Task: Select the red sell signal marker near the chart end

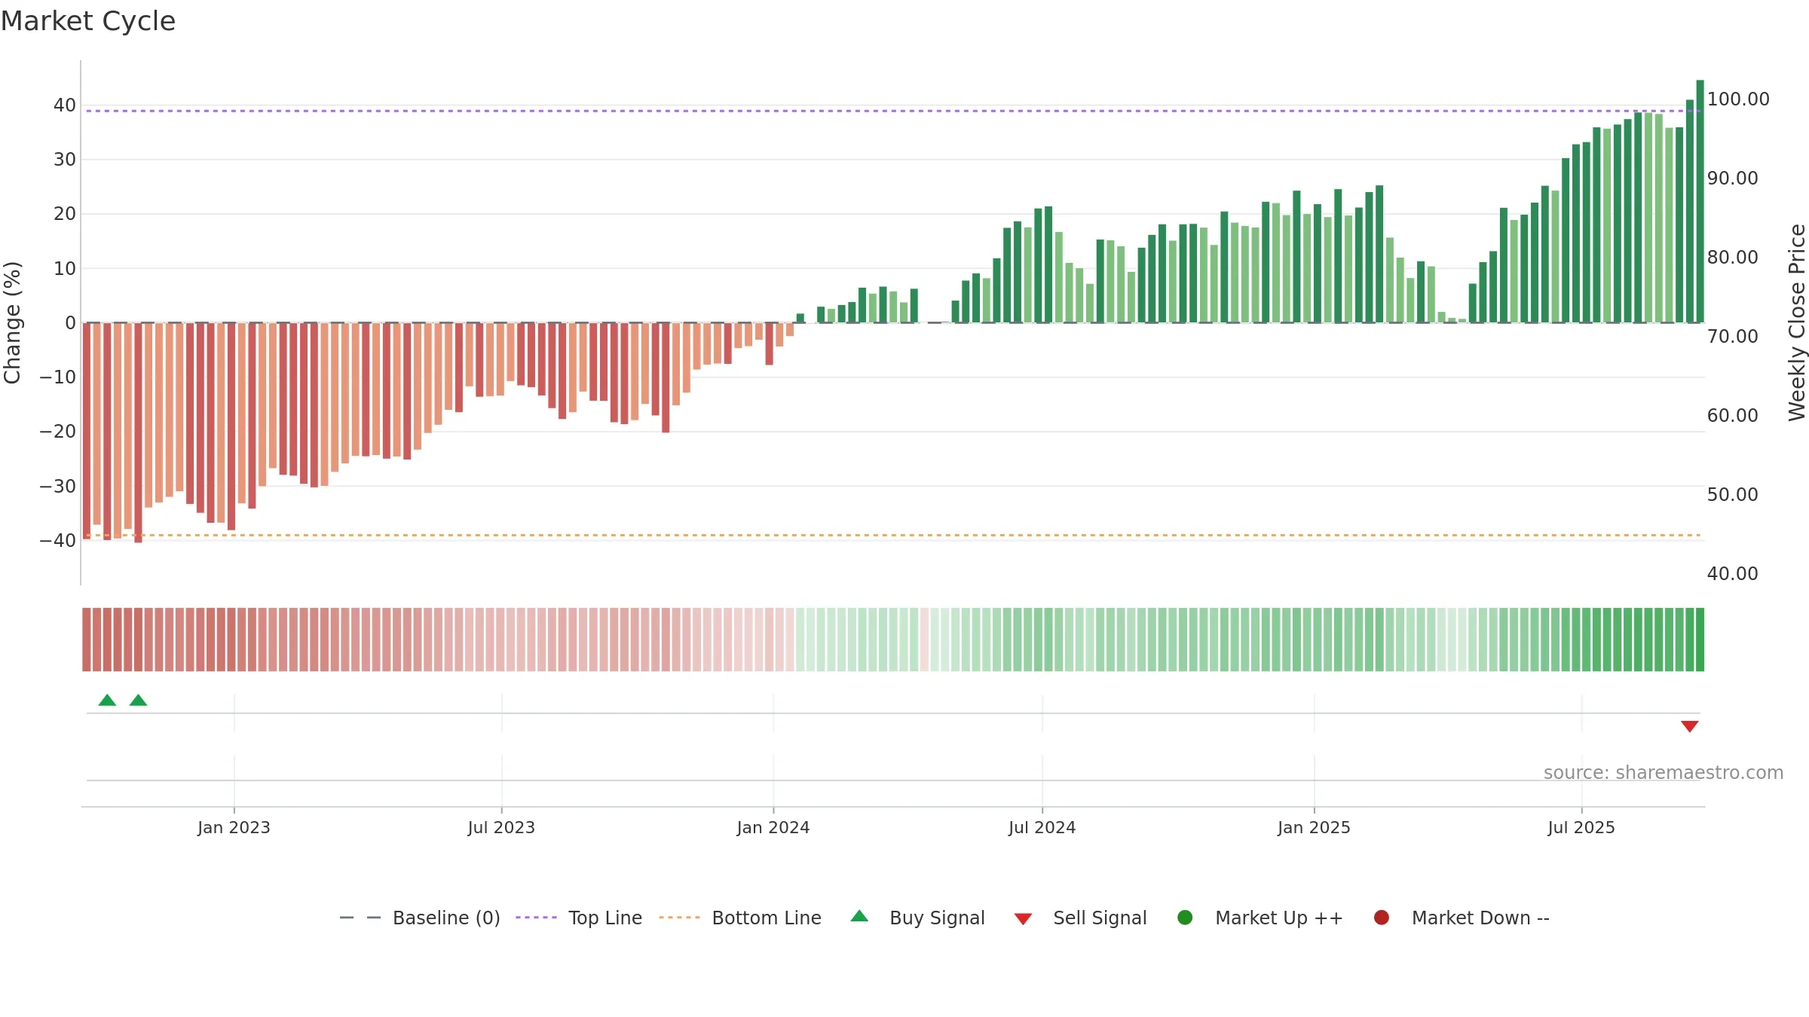Action: 1689,726
